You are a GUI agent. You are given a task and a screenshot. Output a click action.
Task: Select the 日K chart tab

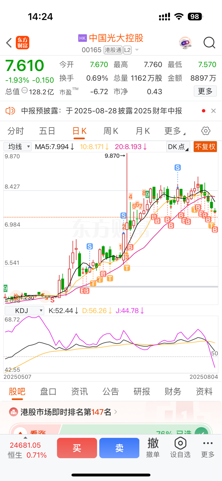point(79,131)
